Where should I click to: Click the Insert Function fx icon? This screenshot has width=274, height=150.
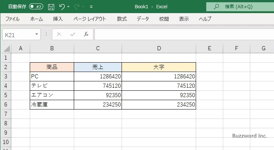point(86,34)
